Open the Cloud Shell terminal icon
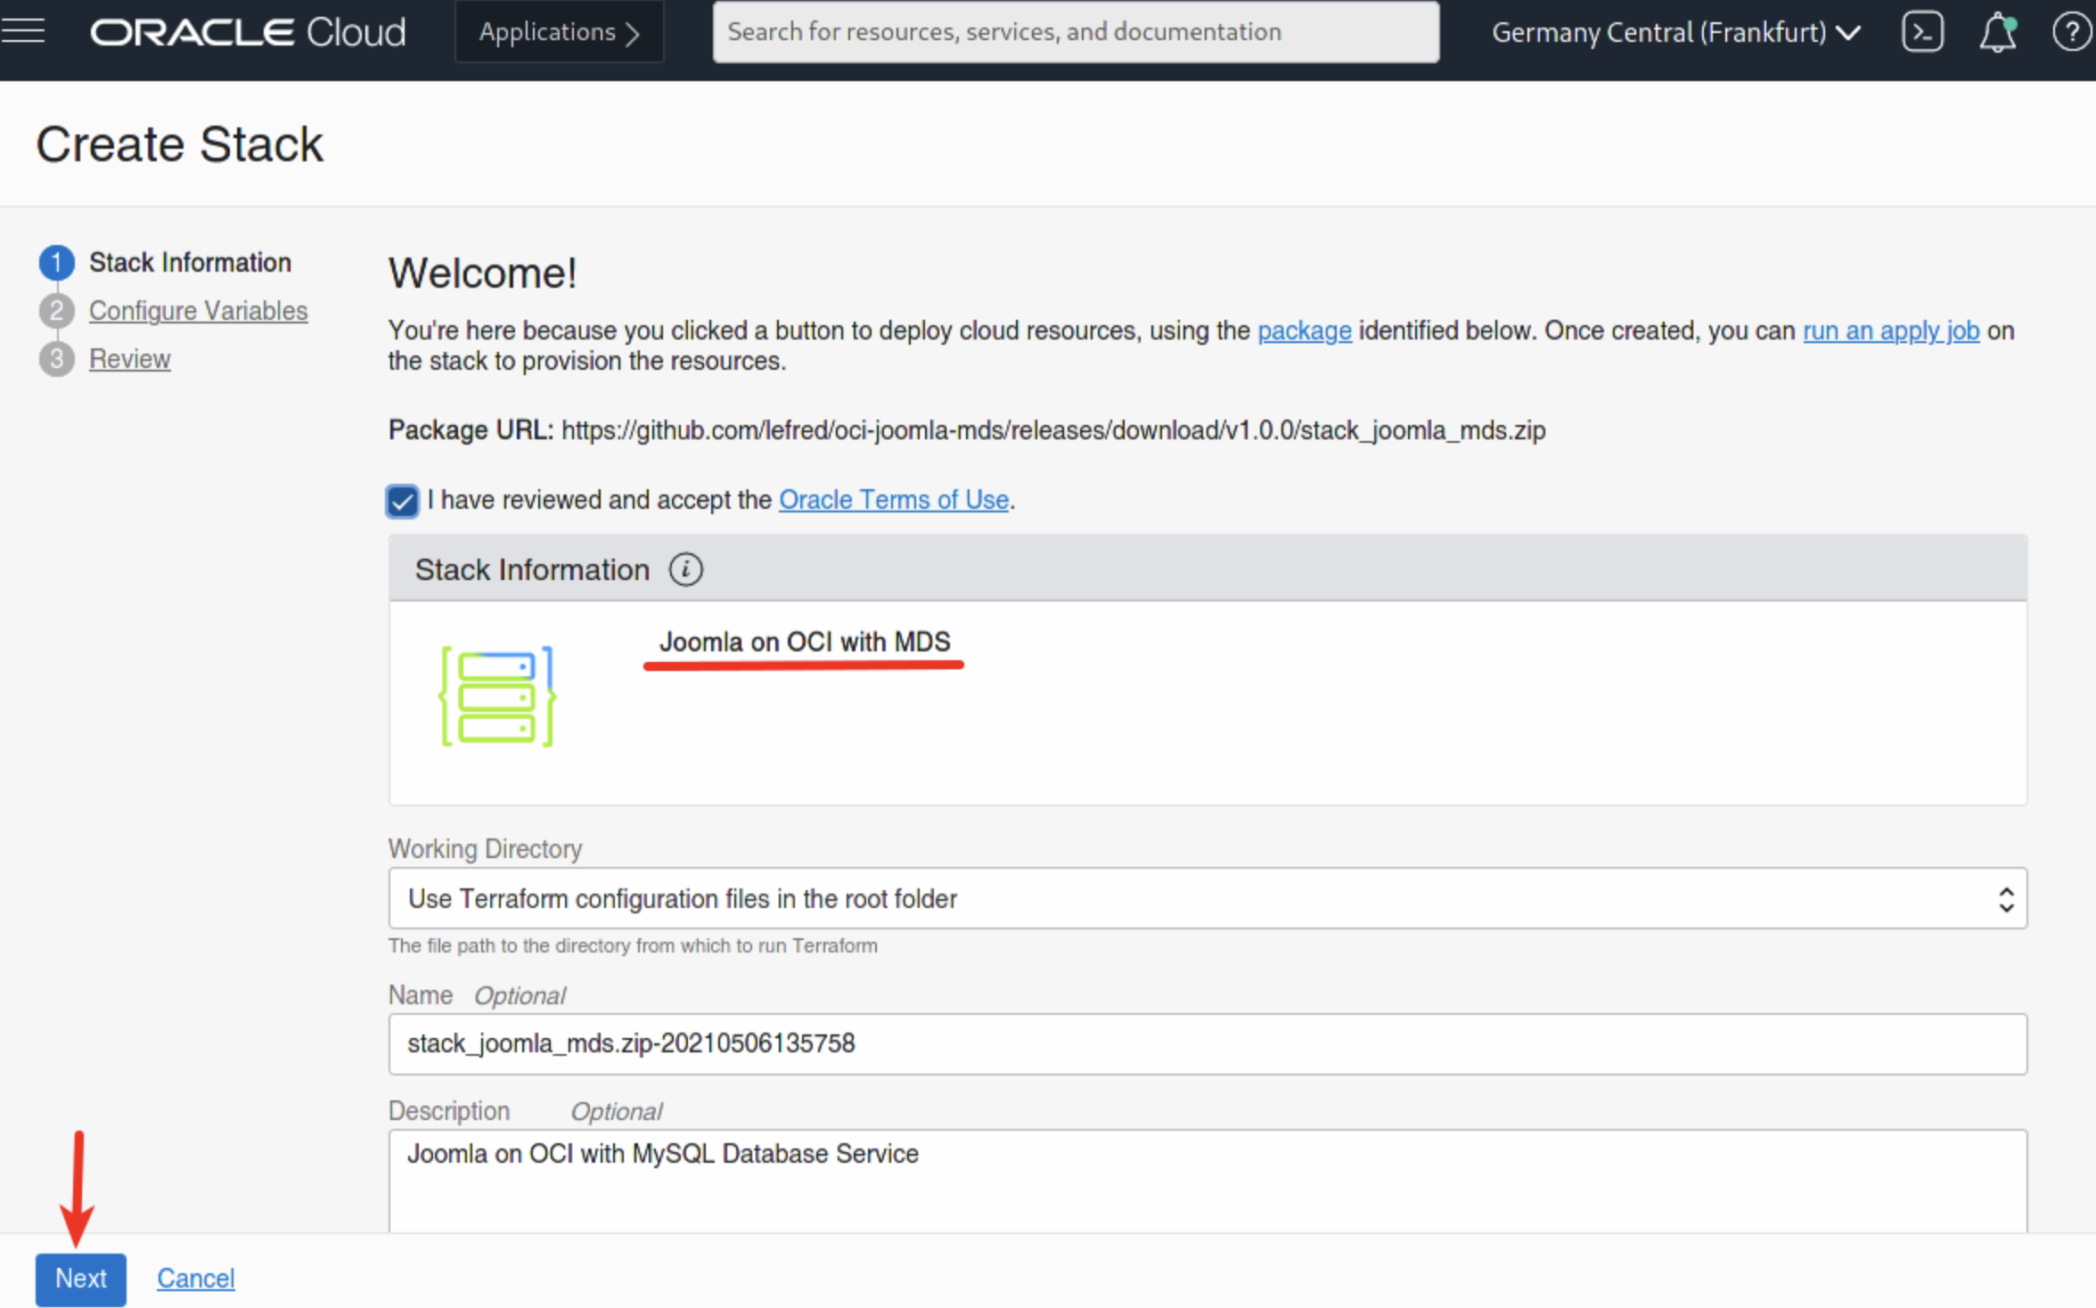The image size is (2096, 1308). coord(1921,33)
